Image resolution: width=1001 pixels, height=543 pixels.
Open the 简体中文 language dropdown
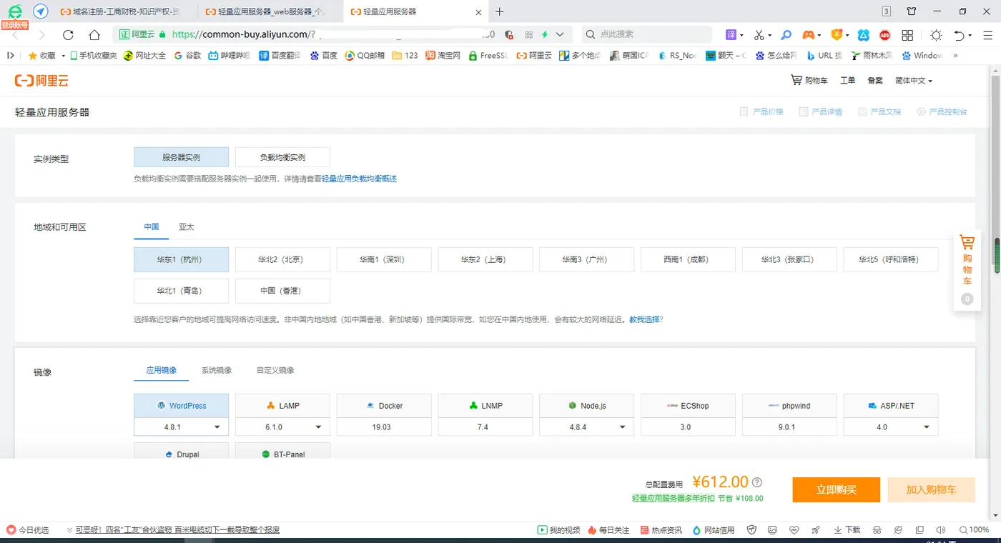tap(914, 81)
